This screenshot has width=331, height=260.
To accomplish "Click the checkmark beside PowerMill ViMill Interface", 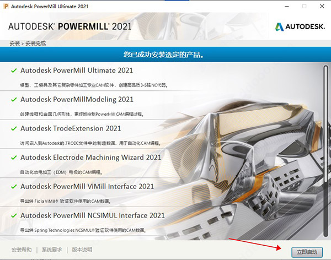I will (13, 187).
